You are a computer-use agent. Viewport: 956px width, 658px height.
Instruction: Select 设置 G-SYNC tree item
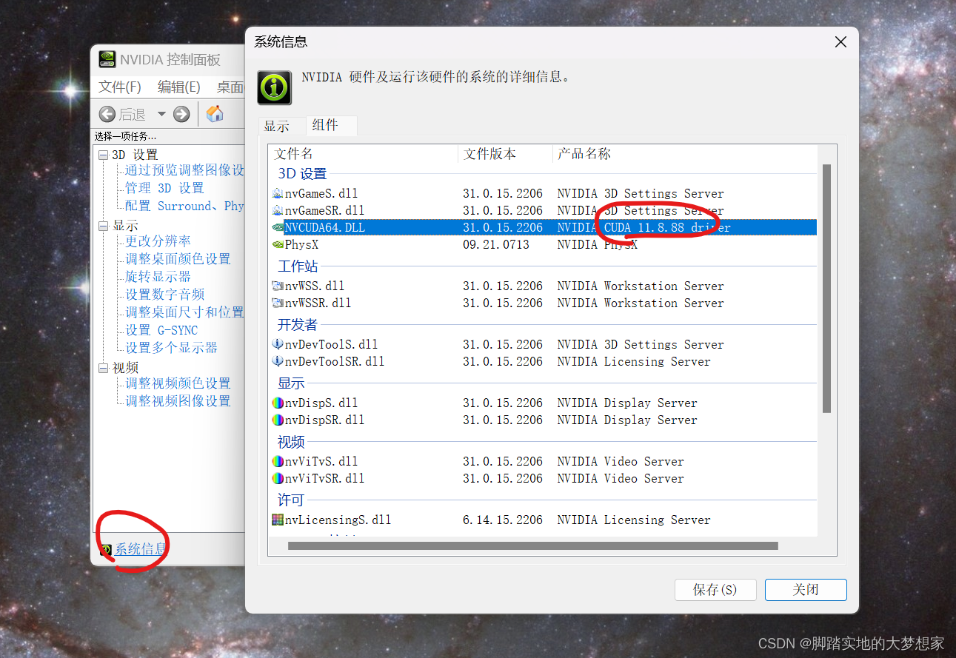[161, 330]
